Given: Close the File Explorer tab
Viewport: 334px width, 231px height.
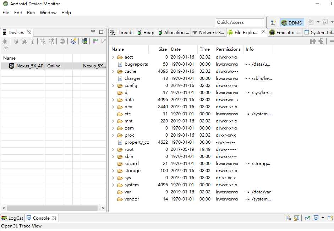Looking at the screenshot, I should coord(263,32).
